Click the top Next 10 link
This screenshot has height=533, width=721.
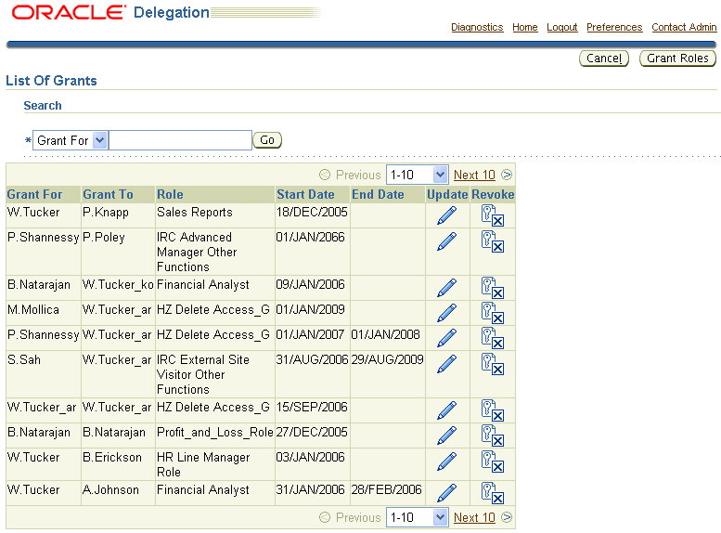(x=474, y=175)
